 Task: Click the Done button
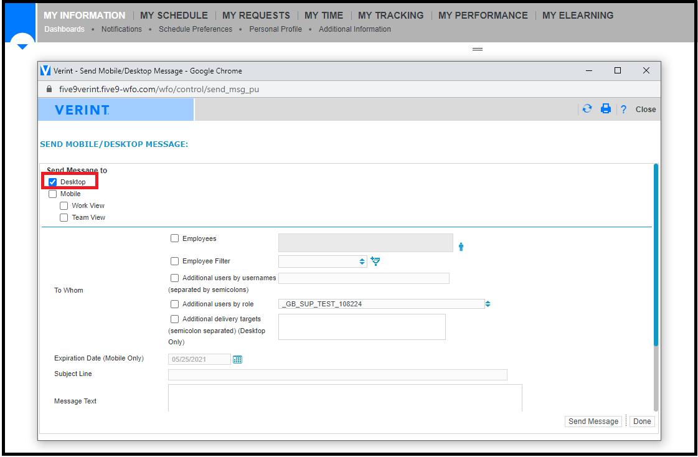tap(642, 422)
